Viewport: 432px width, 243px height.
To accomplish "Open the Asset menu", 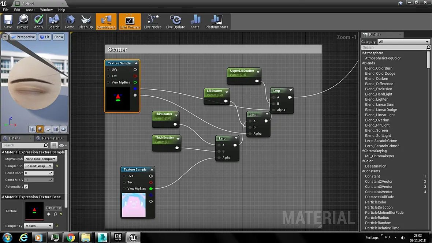I will (30, 10).
